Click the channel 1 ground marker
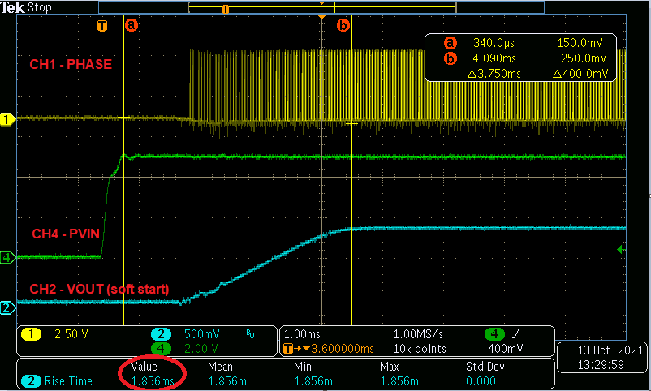This screenshot has width=651, height=391. click(7, 120)
